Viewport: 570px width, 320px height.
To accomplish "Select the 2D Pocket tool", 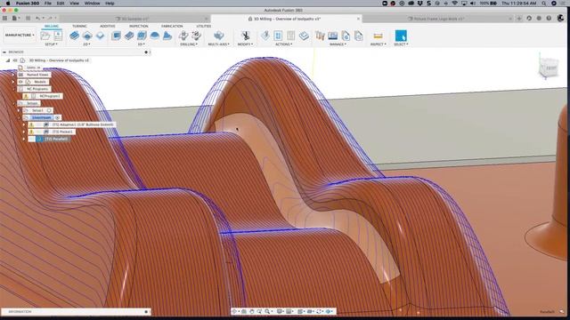I will (x=87, y=36).
